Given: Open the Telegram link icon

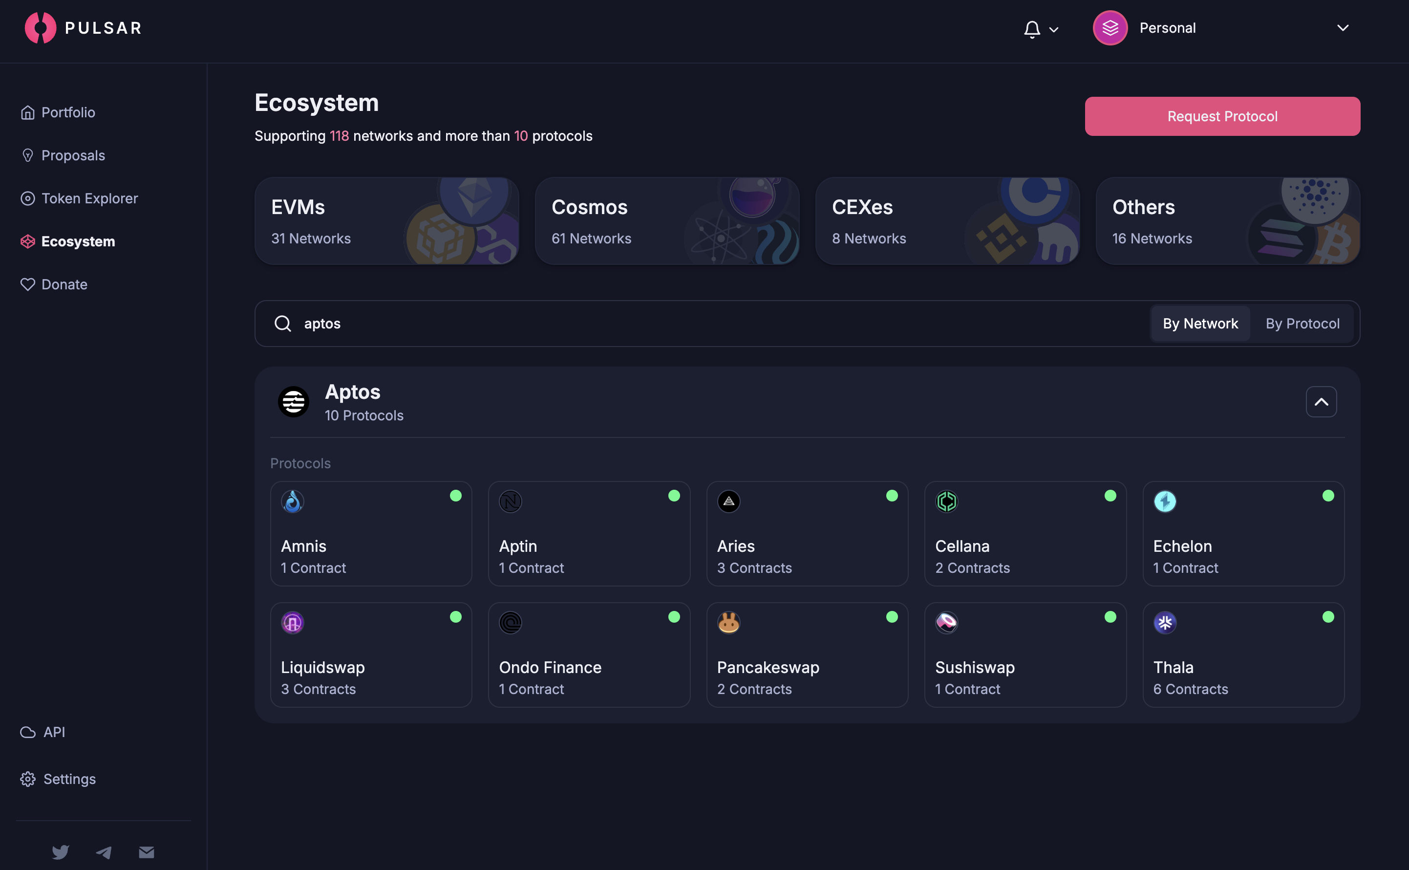Looking at the screenshot, I should pyautogui.click(x=104, y=852).
